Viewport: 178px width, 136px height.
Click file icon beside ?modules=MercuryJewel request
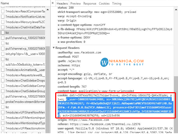(3, 22)
